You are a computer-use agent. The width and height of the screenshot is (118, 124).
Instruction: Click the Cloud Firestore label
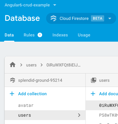74,18
